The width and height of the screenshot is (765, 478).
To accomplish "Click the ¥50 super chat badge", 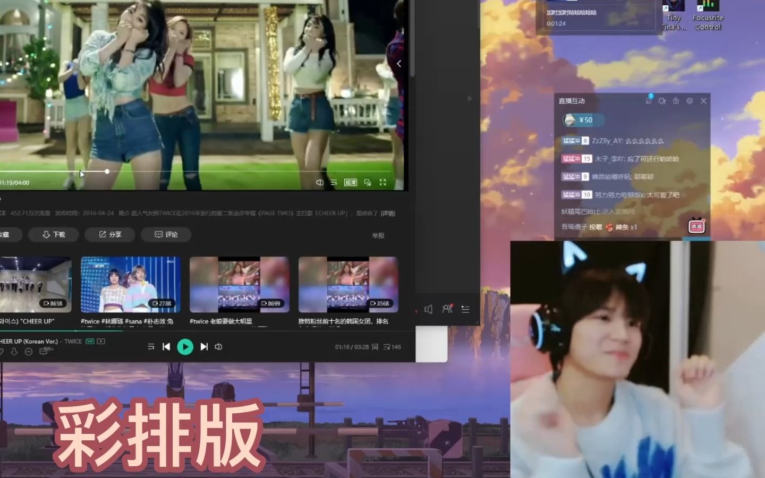I will [584, 120].
